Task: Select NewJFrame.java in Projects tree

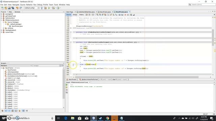Action: pos(17,26)
